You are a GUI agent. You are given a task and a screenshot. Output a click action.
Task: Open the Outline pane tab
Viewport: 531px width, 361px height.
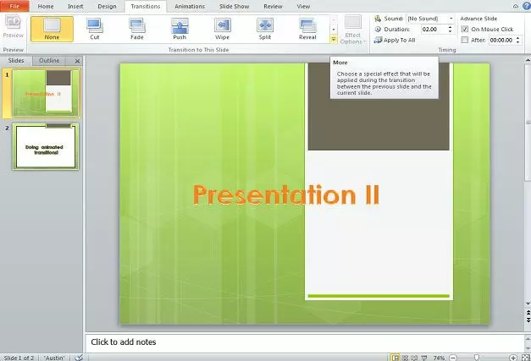(49, 61)
